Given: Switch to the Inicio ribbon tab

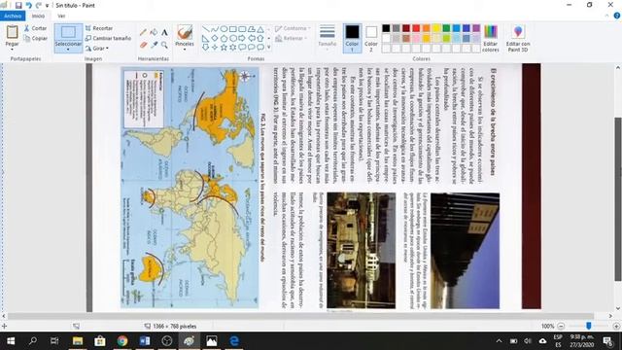Looking at the screenshot, I should (38, 16).
